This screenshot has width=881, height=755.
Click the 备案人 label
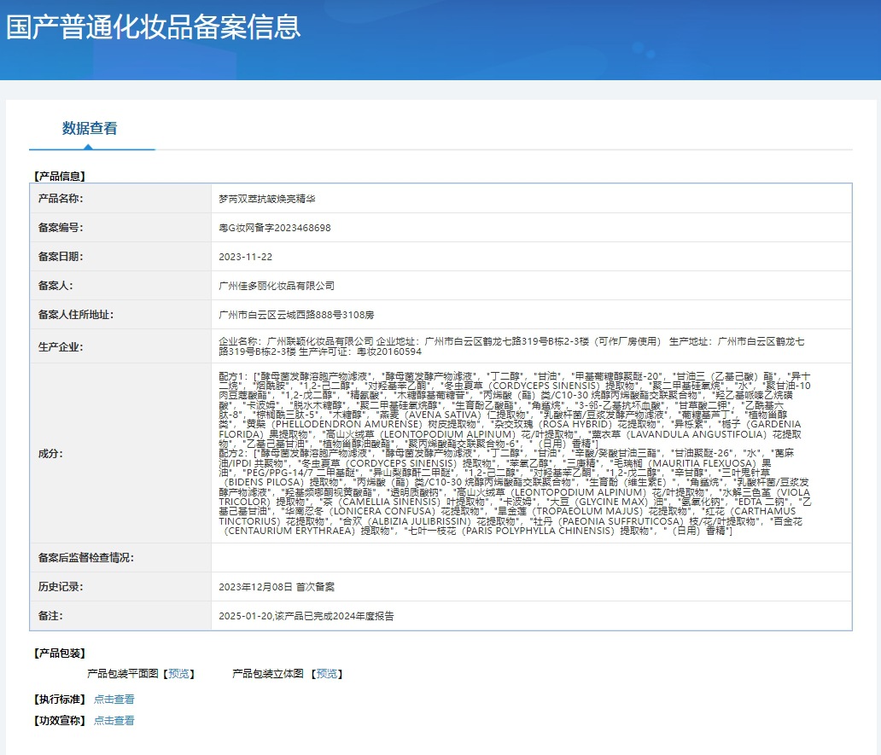point(55,287)
